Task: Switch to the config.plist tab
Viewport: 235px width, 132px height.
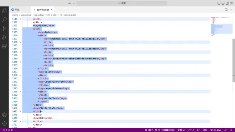Action: [x=43, y=10]
